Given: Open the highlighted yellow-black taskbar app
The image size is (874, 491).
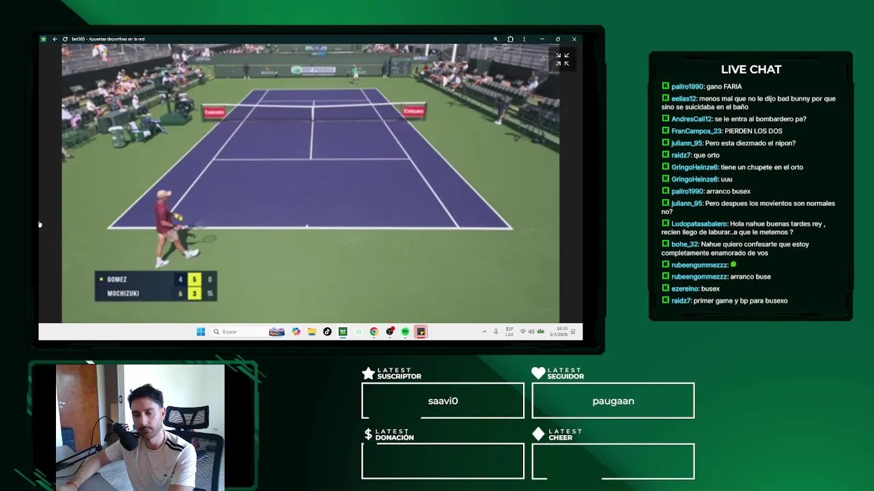Looking at the screenshot, I should click(x=421, y=331).
